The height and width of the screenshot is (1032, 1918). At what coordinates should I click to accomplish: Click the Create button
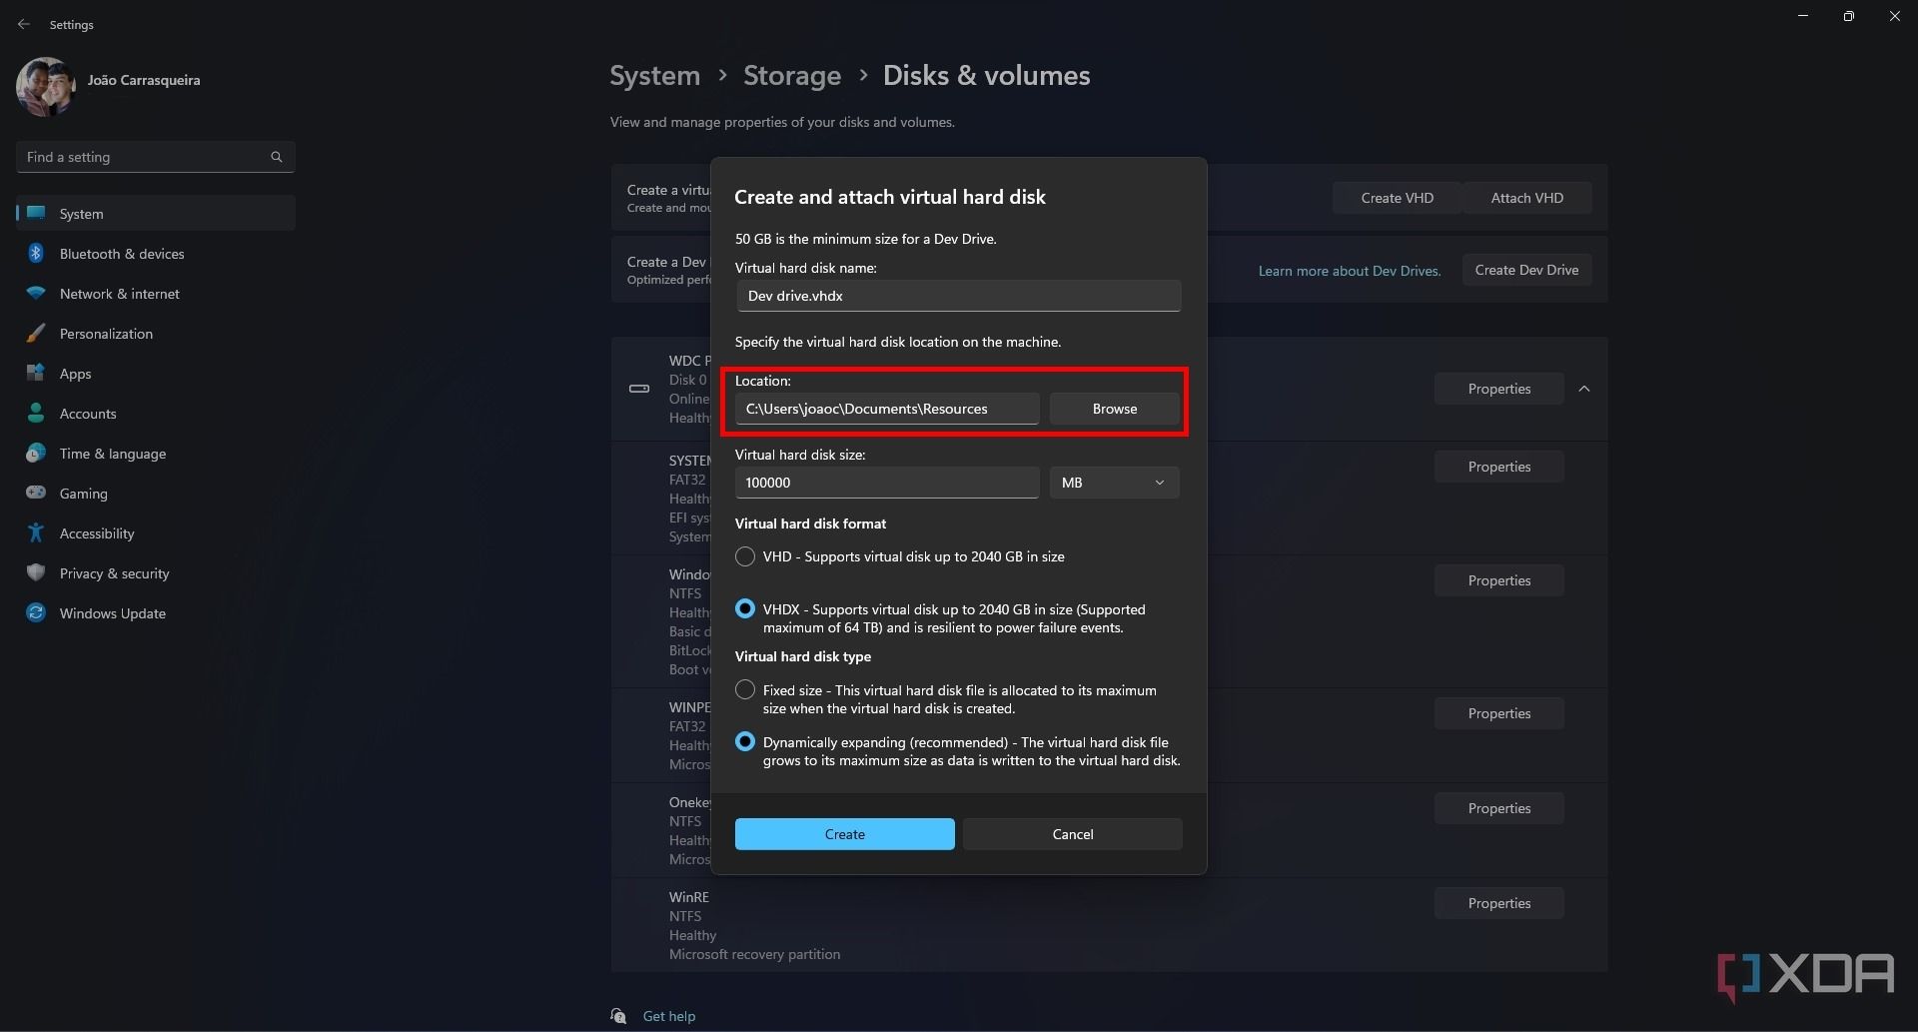(844, 834)
